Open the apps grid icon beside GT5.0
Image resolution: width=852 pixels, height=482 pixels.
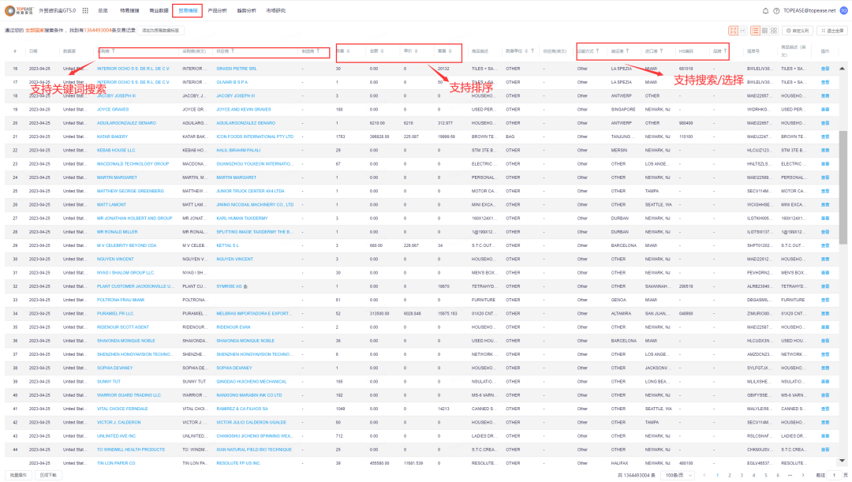point(85,10)
